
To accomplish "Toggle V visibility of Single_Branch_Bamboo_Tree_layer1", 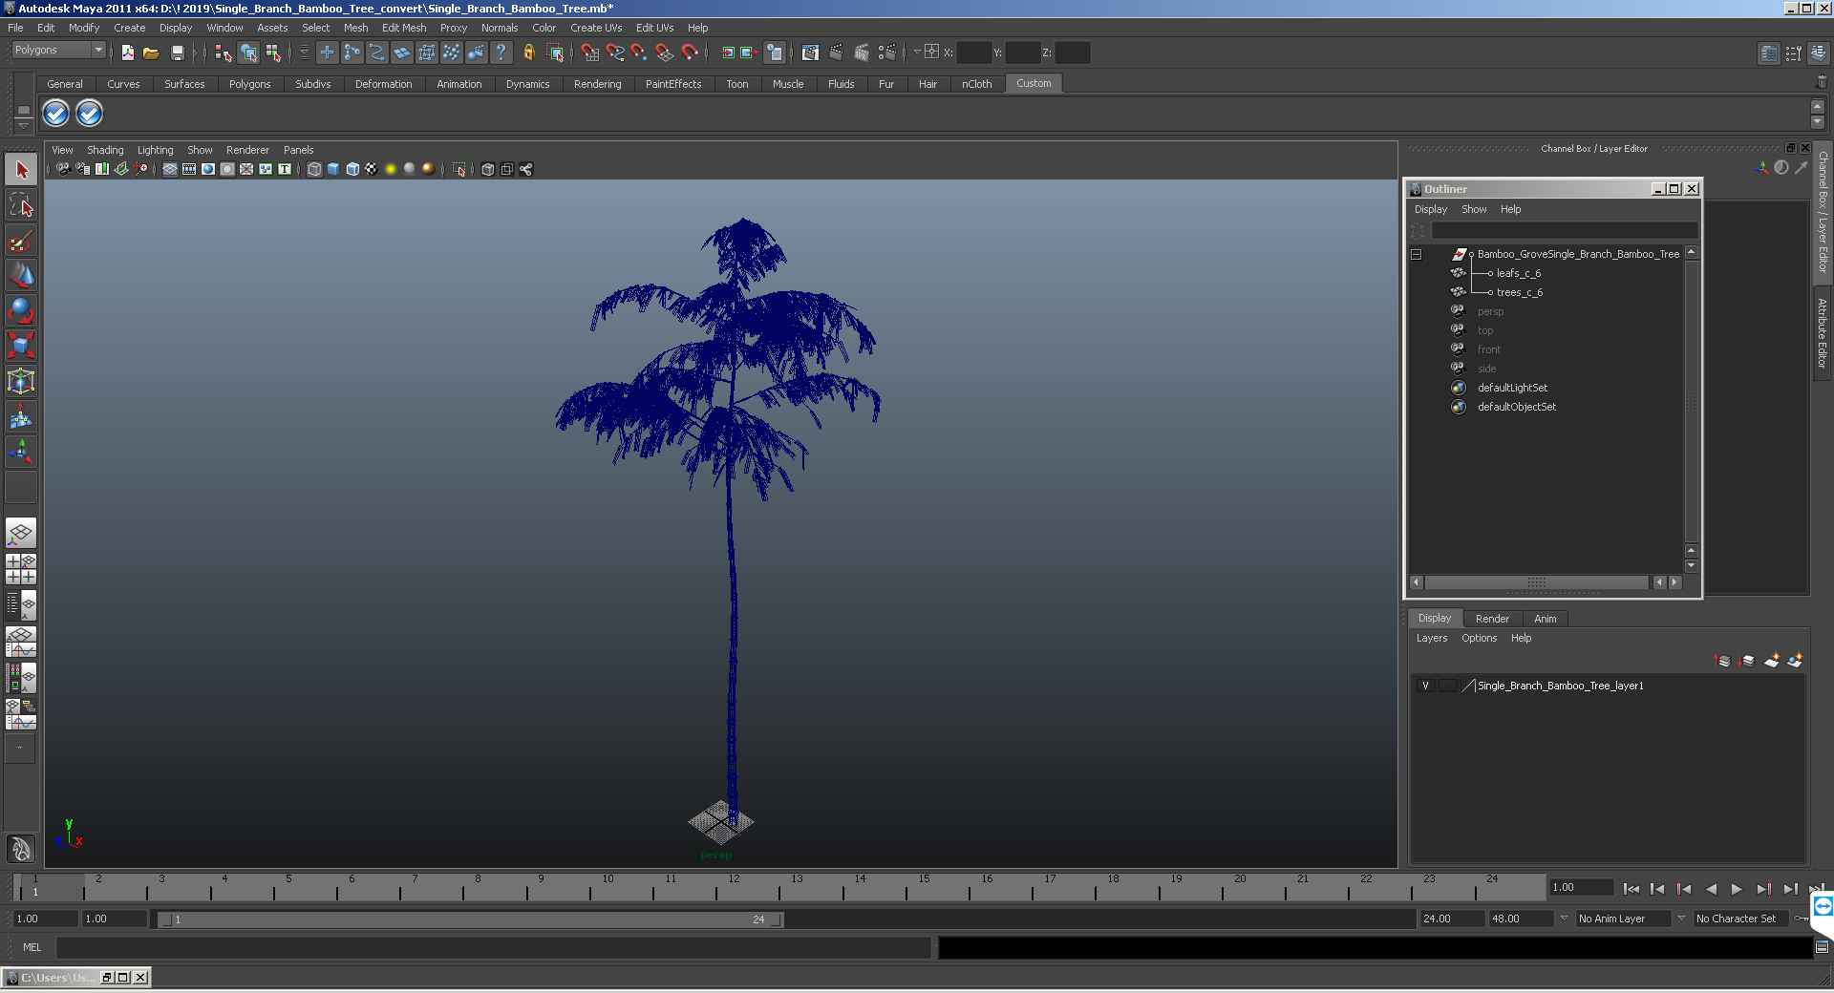I will 1425,686.
